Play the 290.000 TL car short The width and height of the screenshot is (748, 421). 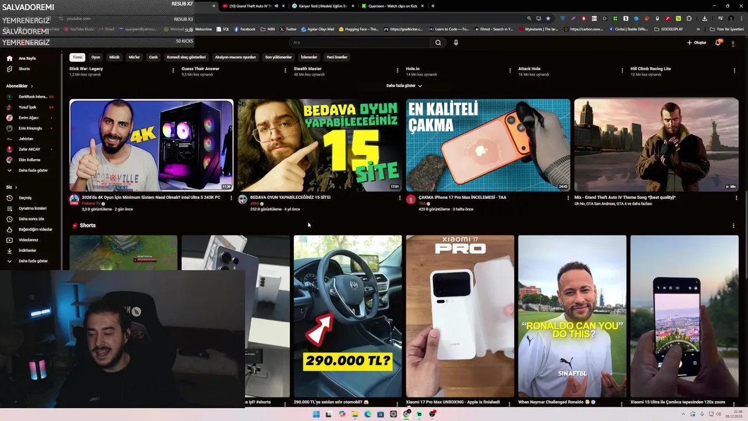coord(348,316)
